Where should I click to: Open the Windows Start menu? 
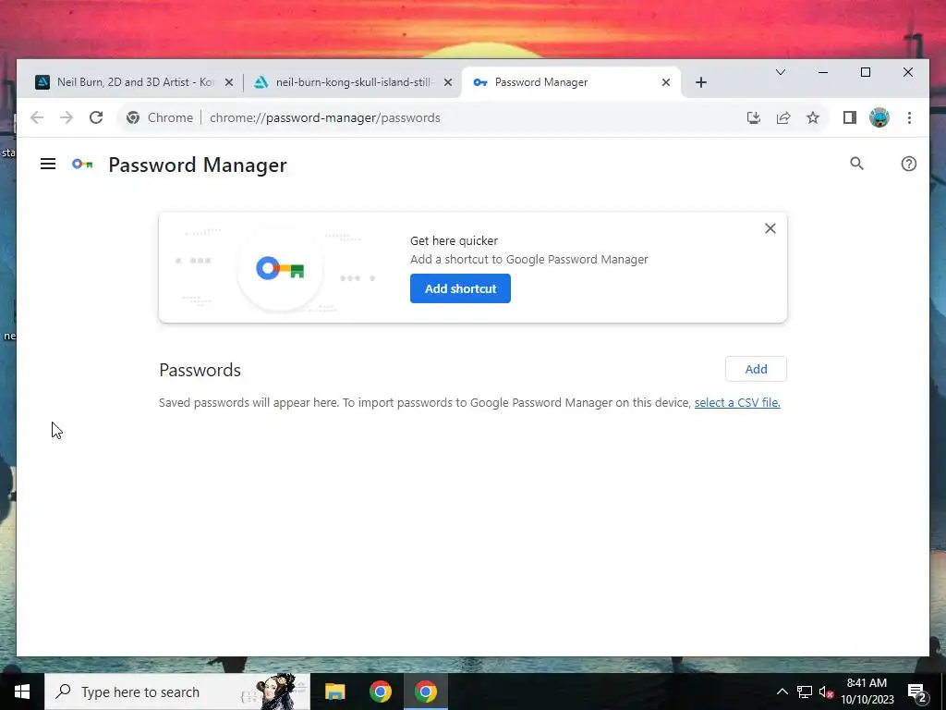coord(22,692)
